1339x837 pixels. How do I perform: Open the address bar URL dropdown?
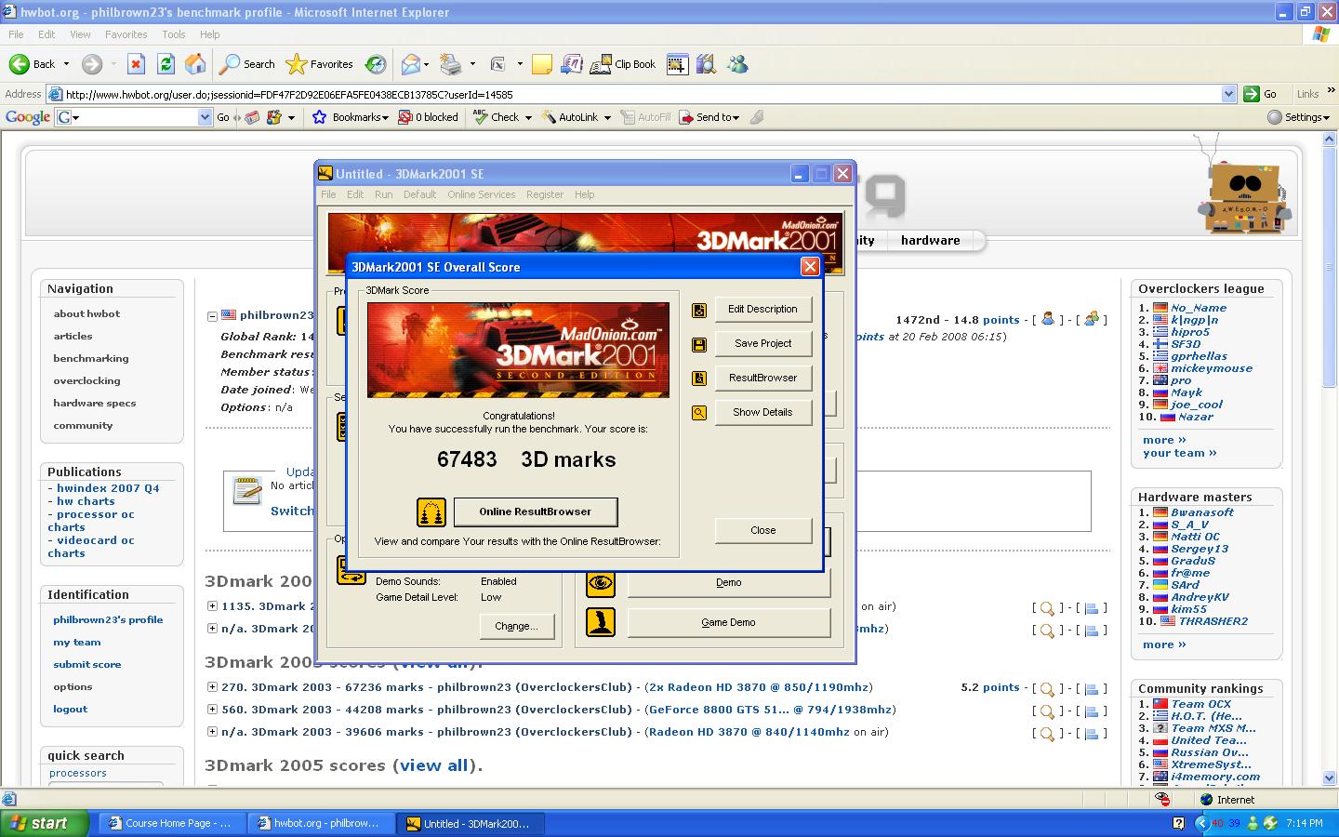coord(1228,94)
